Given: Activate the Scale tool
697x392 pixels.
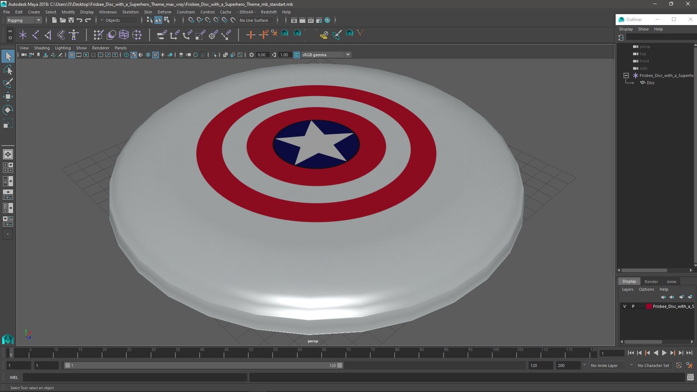Looking at the screenshot, I should coord(8,123).
